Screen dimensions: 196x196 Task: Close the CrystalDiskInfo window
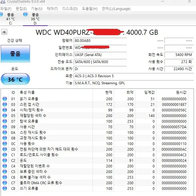190,1
